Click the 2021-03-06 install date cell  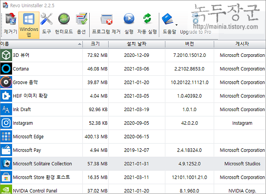tap(136, 69)
